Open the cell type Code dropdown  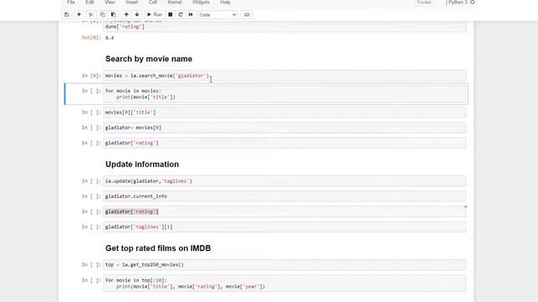(218, 15)
